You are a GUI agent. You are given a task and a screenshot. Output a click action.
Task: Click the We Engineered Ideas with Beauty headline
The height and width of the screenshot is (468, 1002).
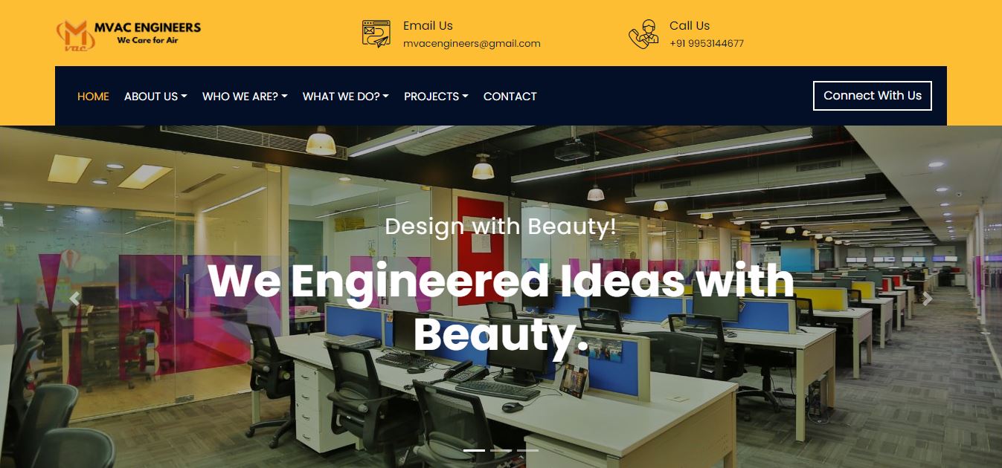[x=501, y=308]
